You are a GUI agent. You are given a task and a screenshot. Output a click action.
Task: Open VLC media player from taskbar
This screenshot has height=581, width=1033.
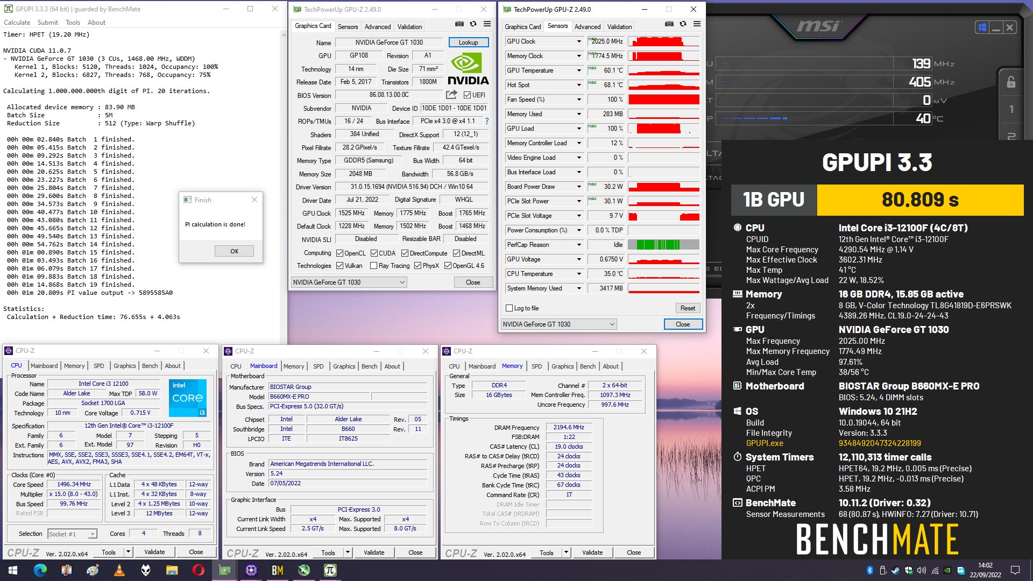click(119, 570)
